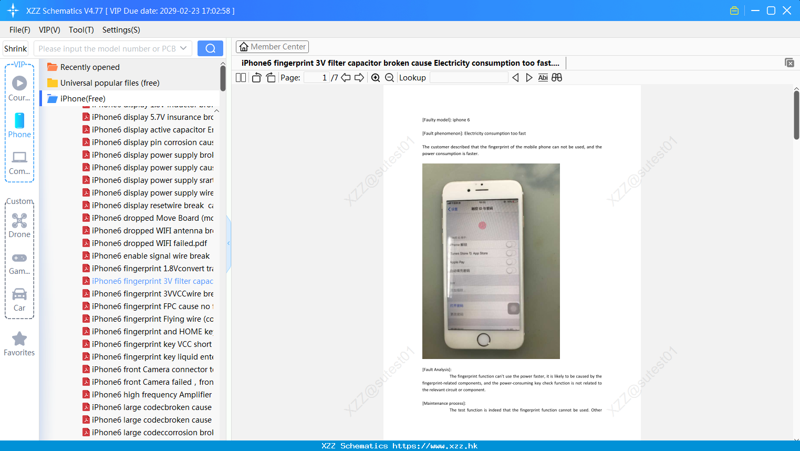
Task: Click the yellow shop icon in title bar
Action: click(x=734, y=11)
